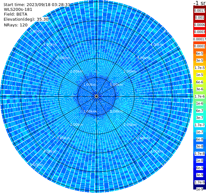This screenshot has height=193, width=206.
Task: Select the 6e-9 colorbar tick label
Action: point(200,168)
